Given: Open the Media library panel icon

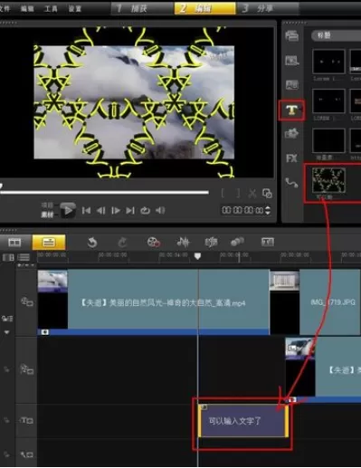Looking at the screenshot, I should (x=291, y=36).
